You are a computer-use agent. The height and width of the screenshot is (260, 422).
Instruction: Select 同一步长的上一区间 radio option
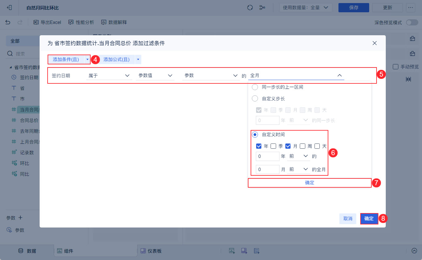[255, 87]
